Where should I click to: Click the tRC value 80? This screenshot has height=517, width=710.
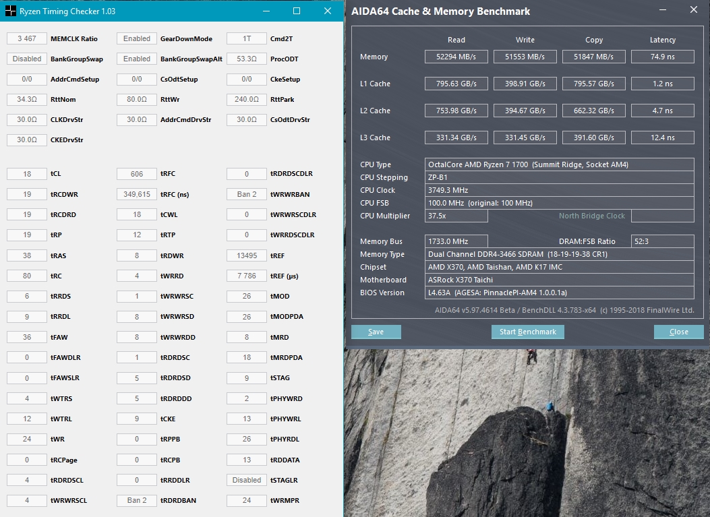[27, 276]
